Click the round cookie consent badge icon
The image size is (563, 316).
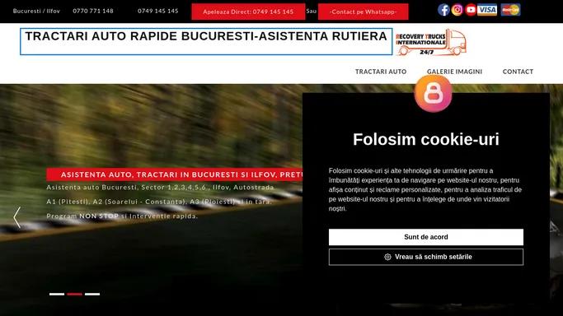click(433, 94)
